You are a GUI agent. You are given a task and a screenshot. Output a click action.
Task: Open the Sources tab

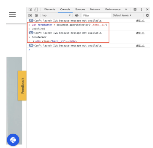80,10
